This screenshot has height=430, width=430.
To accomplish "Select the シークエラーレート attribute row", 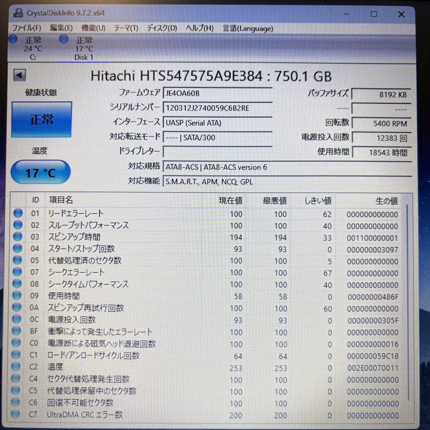I will point(206,272).
